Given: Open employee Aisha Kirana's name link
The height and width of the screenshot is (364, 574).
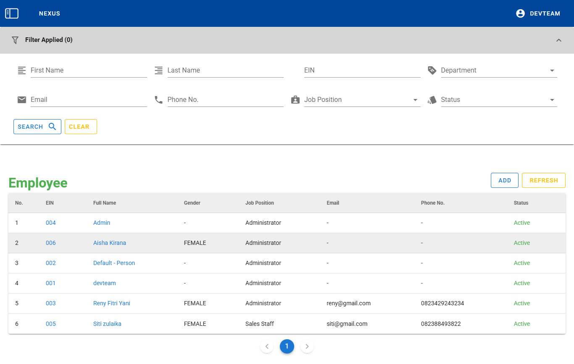Looking at the screenshot, I should (x=110, y=243).
